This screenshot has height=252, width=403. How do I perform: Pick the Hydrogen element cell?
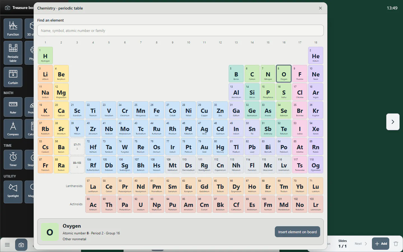[x=45, y=55]
